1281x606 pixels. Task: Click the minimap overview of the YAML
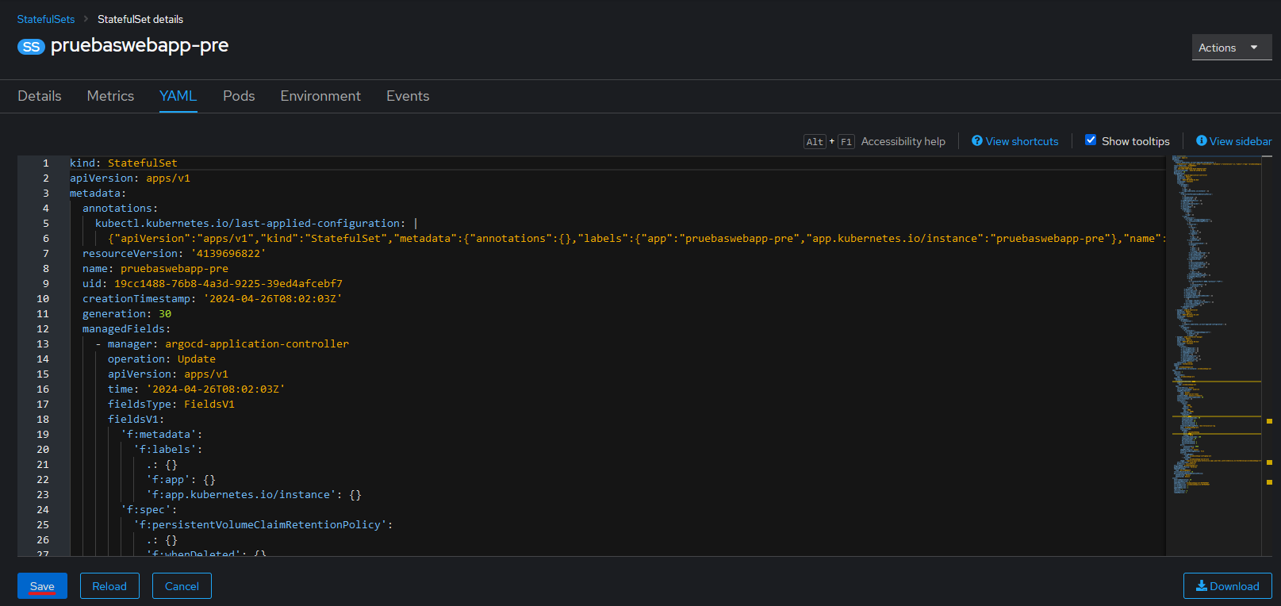[x=1214, y=317]
